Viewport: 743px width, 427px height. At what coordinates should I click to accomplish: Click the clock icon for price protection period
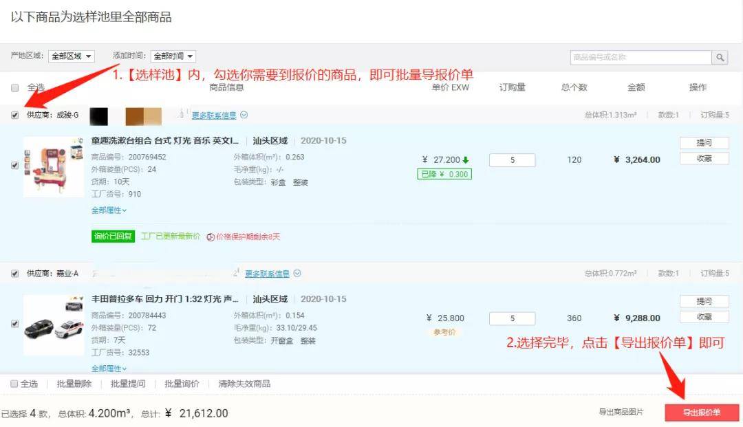pyautogui.click(x=211, y=237)
